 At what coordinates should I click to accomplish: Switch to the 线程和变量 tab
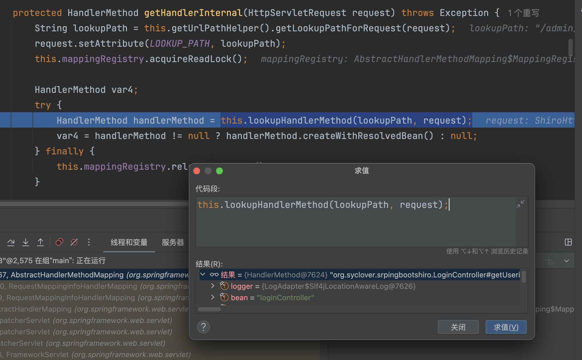129,242
